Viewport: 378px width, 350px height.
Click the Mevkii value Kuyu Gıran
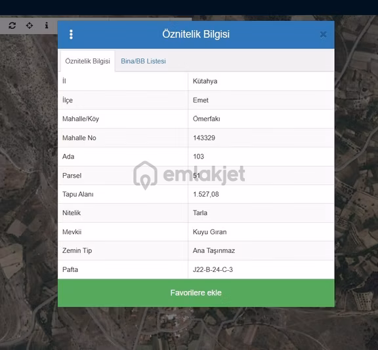click(x=209, y=232)
